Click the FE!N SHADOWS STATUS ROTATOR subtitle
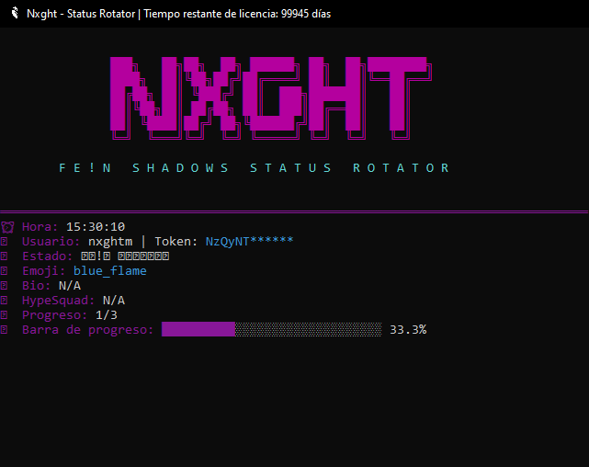 coord(255,168)
